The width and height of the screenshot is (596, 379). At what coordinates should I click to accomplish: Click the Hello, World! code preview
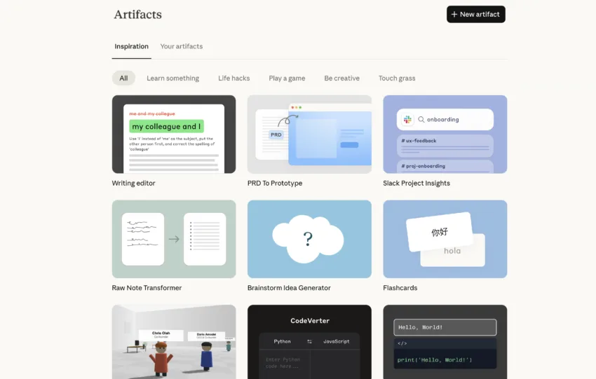[x=445, y=342]
